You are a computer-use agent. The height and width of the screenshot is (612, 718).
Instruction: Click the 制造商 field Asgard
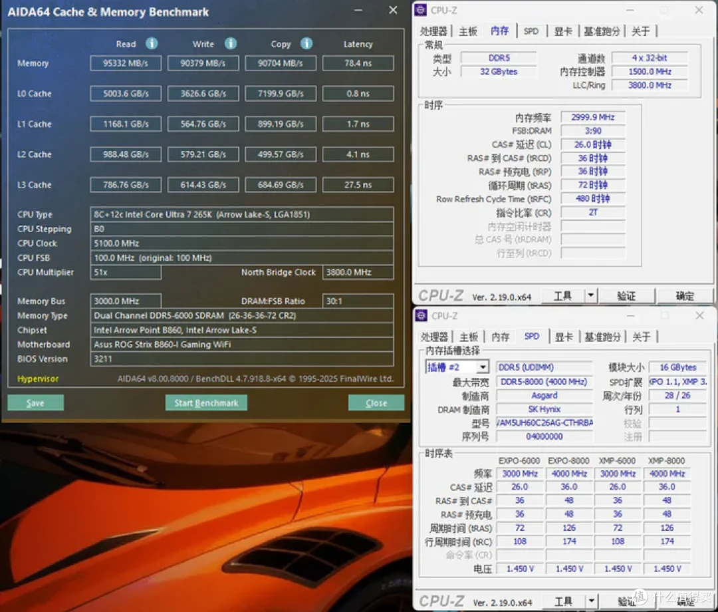544,395
